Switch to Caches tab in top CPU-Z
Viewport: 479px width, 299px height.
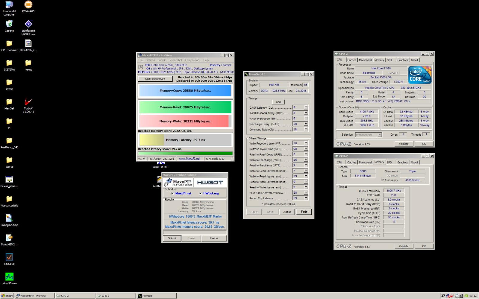[x=351, y=60]
